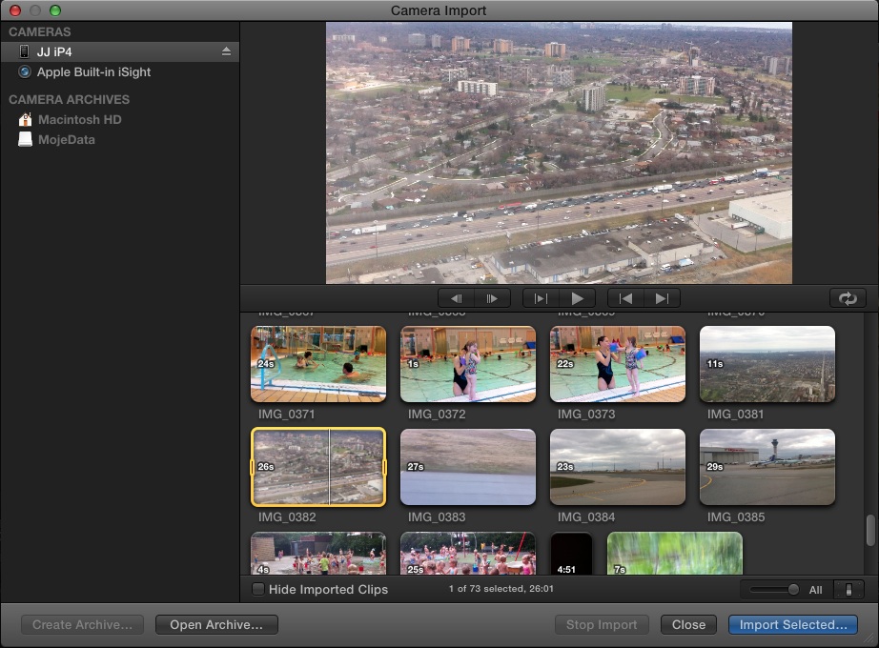Click Create Archive button
Screen dimensions: 879x648
(82, 624)
